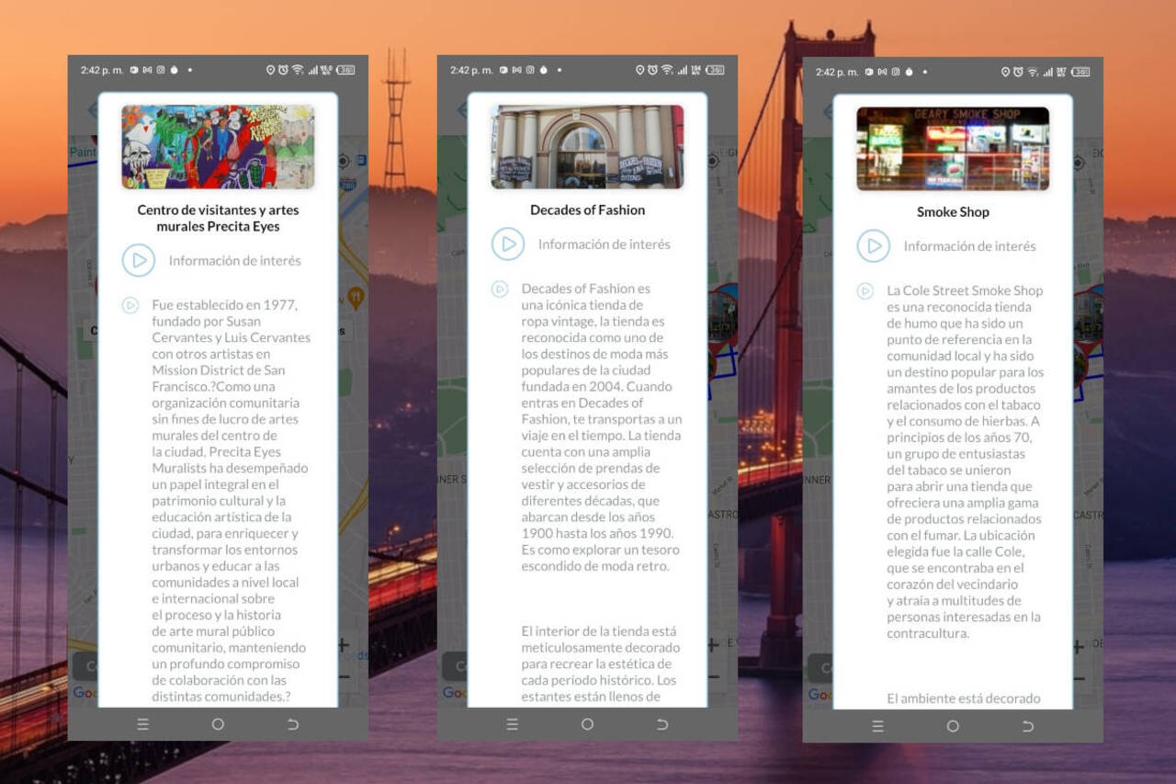The height and width of the screenshot is (784, 1176).
Task: Play the Smoke Shop 'Información de interés' audio
Action: point(874,245)
